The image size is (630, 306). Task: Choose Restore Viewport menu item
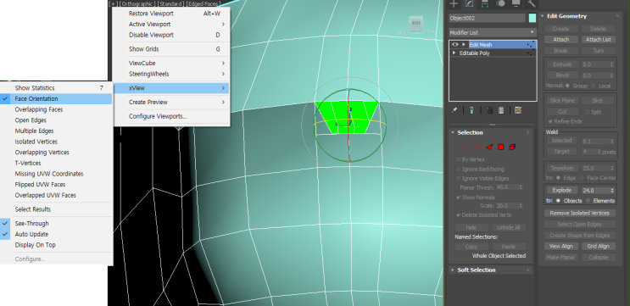[x=171, y=14]
